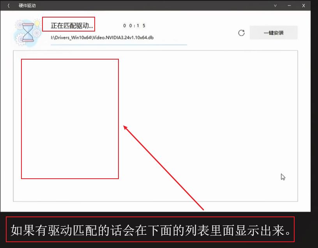Click the 00:15 elapsed time counter

[x=134, y=26]
